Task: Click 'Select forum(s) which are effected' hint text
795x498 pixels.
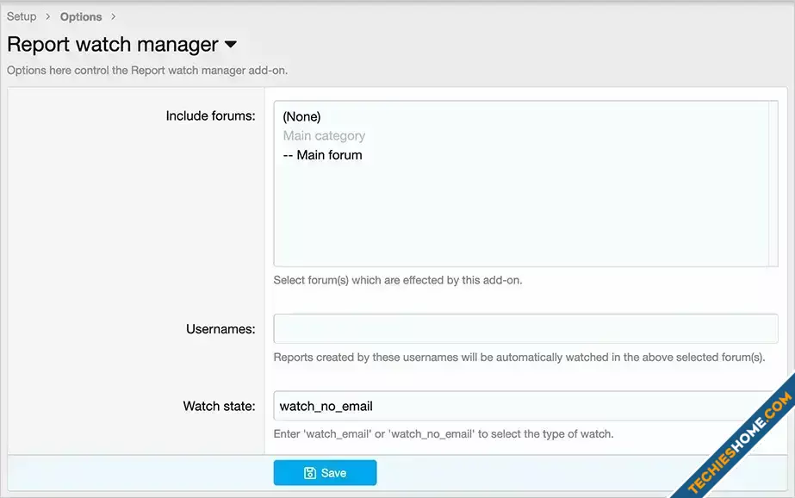Action: (398, 280)
